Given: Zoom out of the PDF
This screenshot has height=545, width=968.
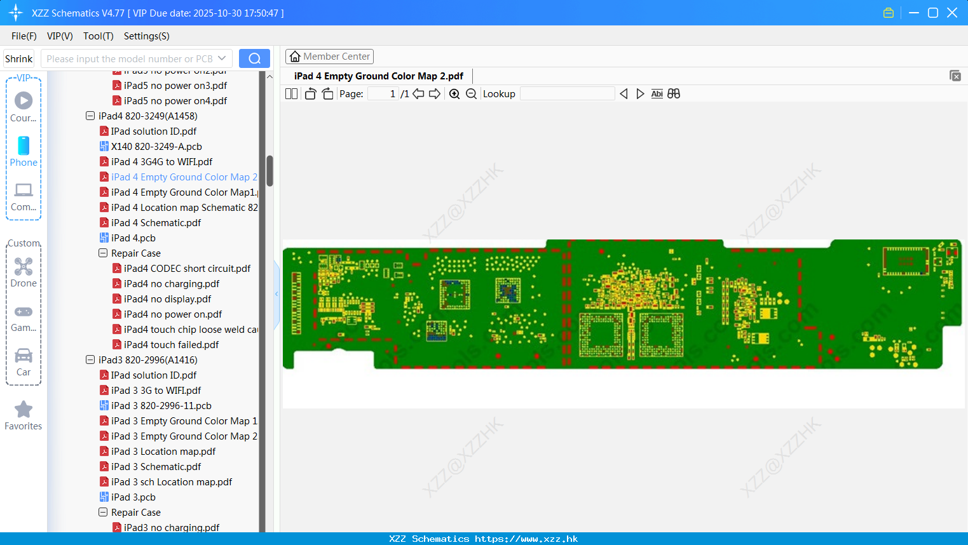Looking at the screenshot, I should coord(471,94).
